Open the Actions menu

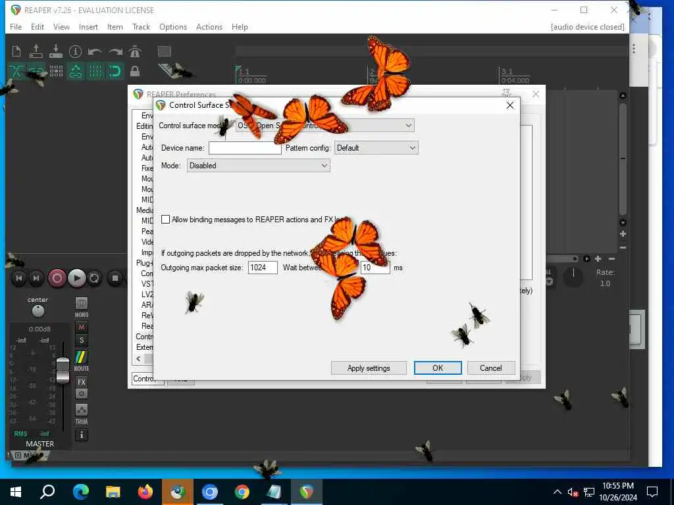point(209,26)
